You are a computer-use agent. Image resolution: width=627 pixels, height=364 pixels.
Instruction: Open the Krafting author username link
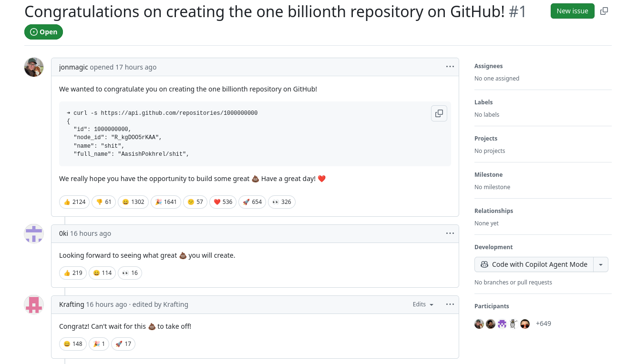[x=72, y=304]
